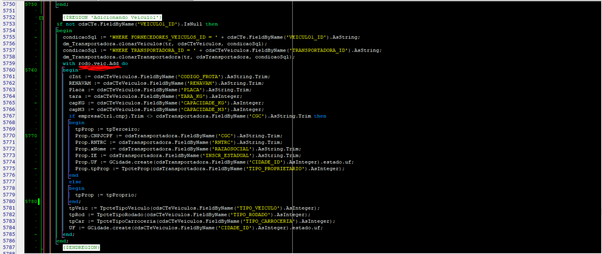Click the 'WHERE FORNECEDORES_VEICULOS_ID = ' string

163,37
